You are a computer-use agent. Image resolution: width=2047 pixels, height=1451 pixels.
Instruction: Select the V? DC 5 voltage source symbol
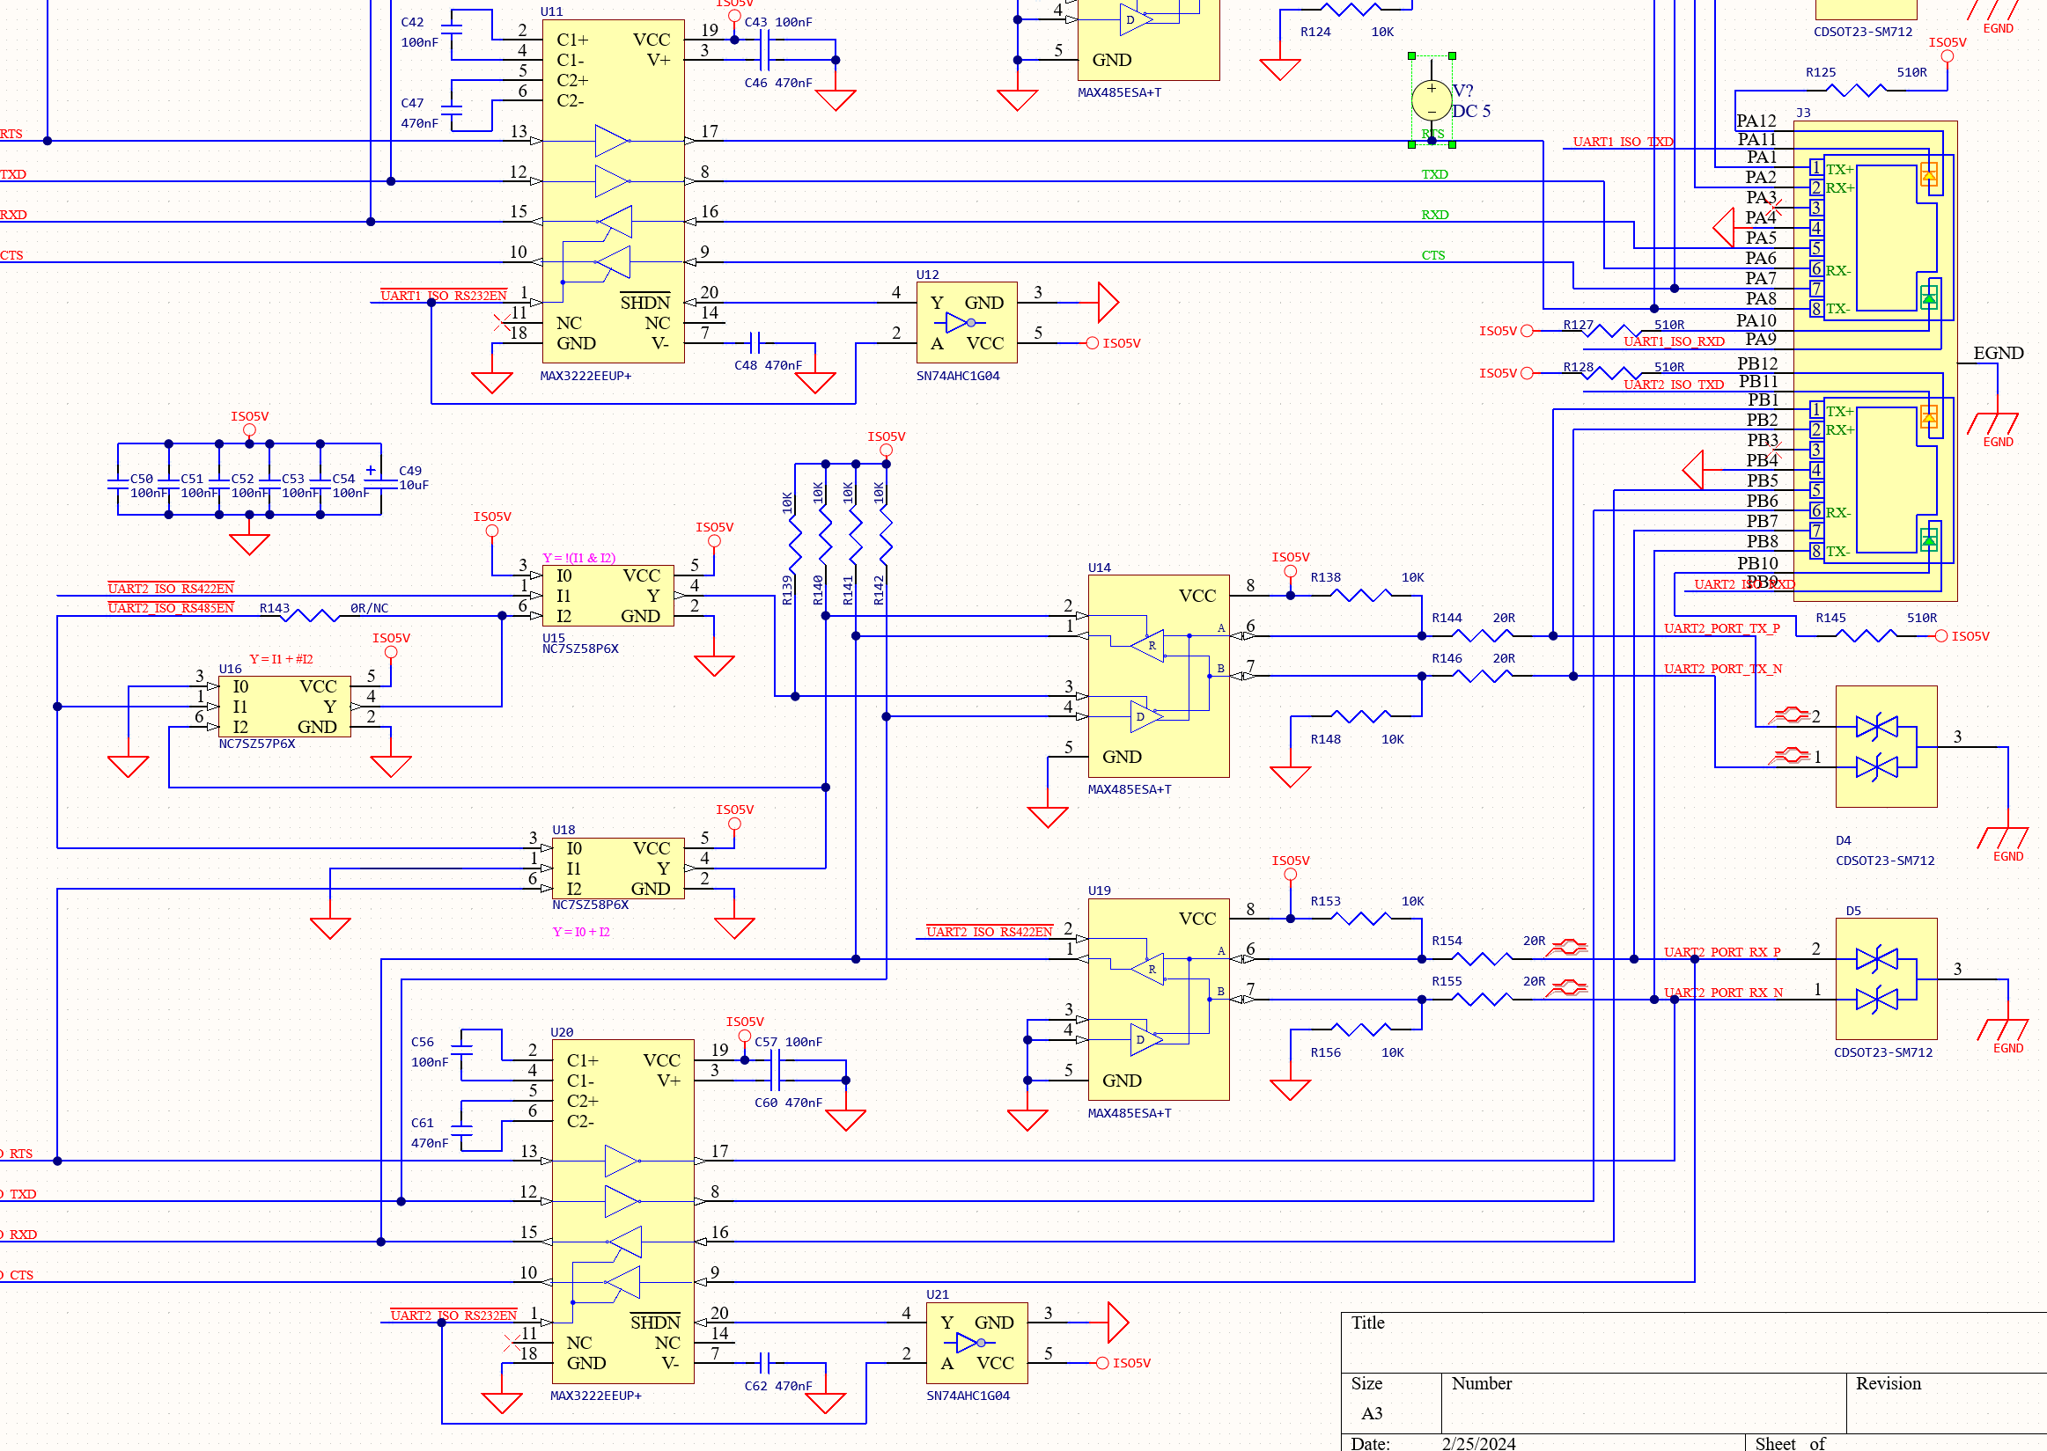[1431, 100]
